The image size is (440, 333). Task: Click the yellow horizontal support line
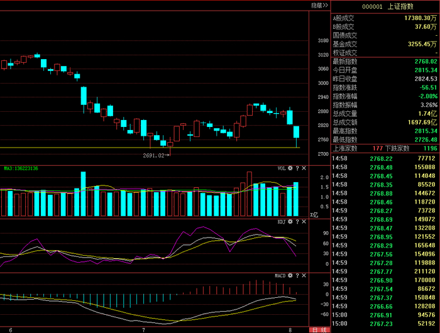click(x=150, y=148)
